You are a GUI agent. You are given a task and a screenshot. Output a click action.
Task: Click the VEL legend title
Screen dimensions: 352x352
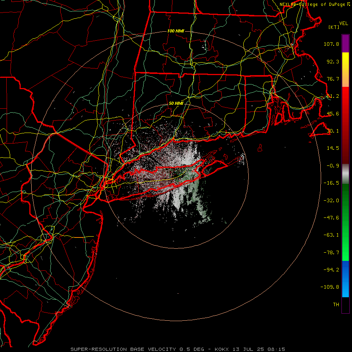(x=343, y=23)
